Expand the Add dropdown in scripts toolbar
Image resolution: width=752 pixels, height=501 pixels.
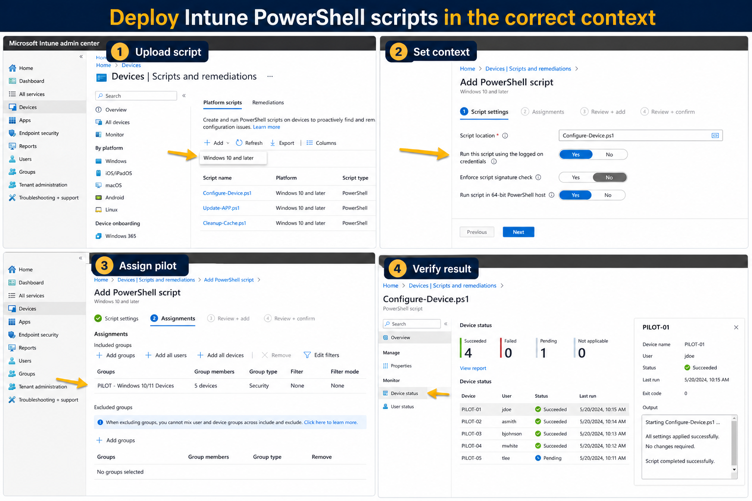point(217,143)
